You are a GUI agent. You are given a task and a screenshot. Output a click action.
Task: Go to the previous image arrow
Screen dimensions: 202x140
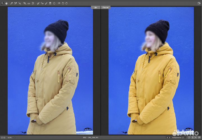[167, 138]
